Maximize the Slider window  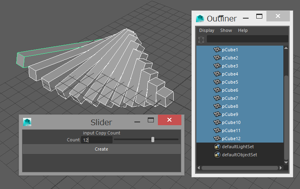click(x=151, y=120)
